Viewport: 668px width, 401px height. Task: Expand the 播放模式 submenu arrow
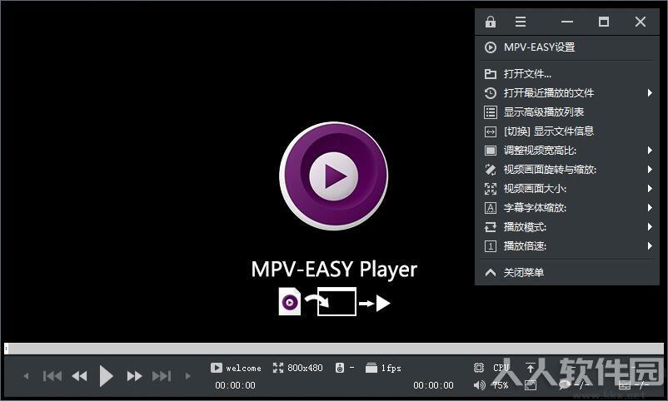pyautogui.click(x=650, y=227)
